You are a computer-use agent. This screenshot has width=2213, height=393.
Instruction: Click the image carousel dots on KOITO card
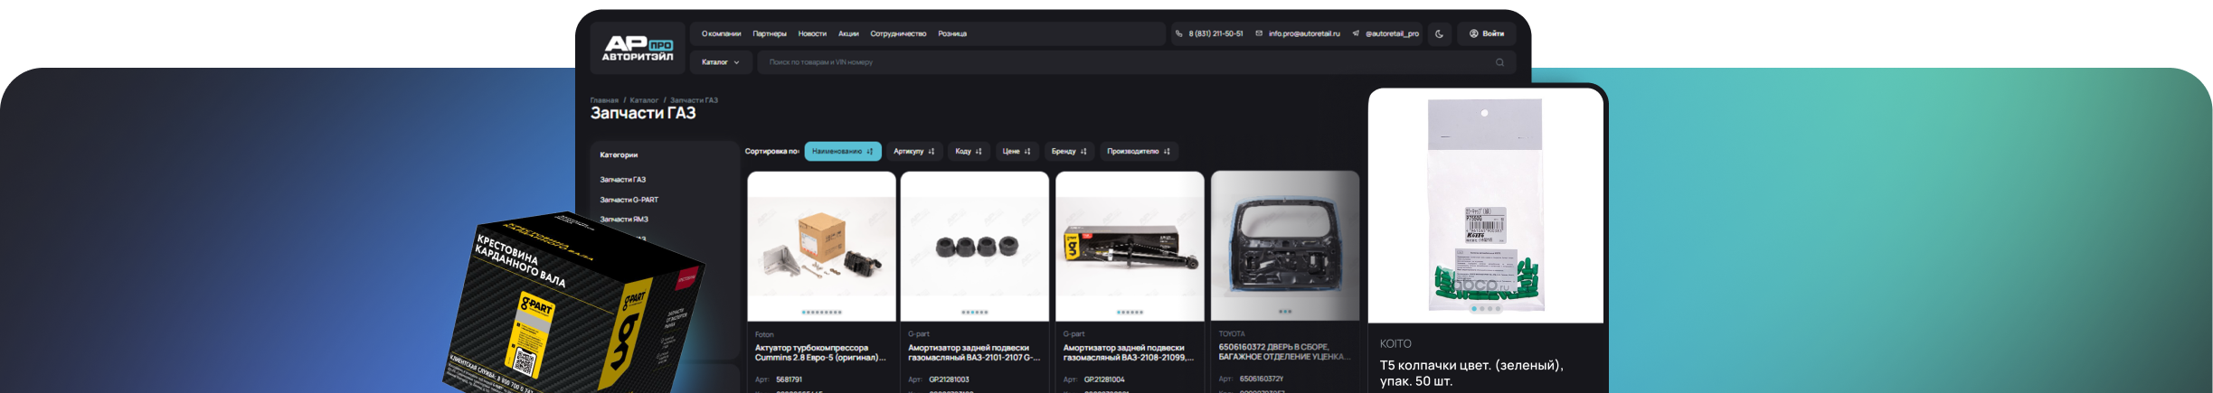[1485, 309]
